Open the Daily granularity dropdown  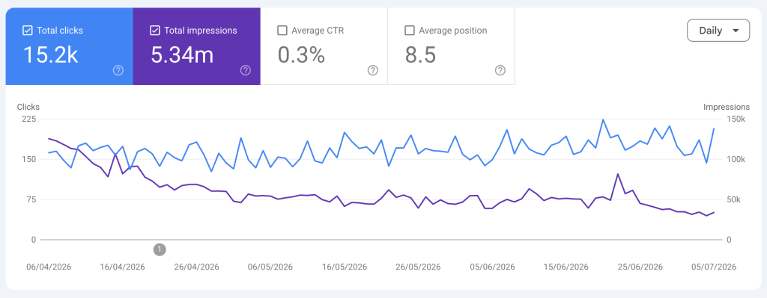(x=718, y=31)
